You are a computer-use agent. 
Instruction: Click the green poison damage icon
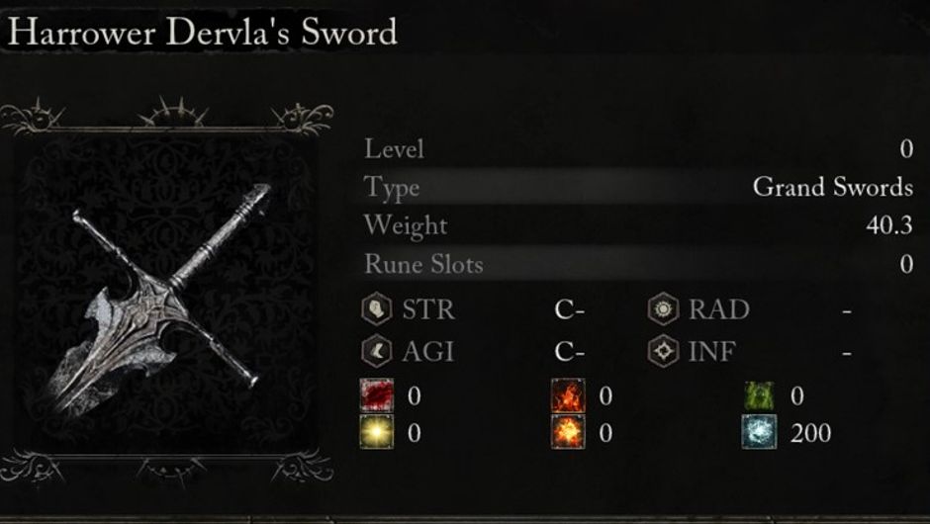point(760,396)
